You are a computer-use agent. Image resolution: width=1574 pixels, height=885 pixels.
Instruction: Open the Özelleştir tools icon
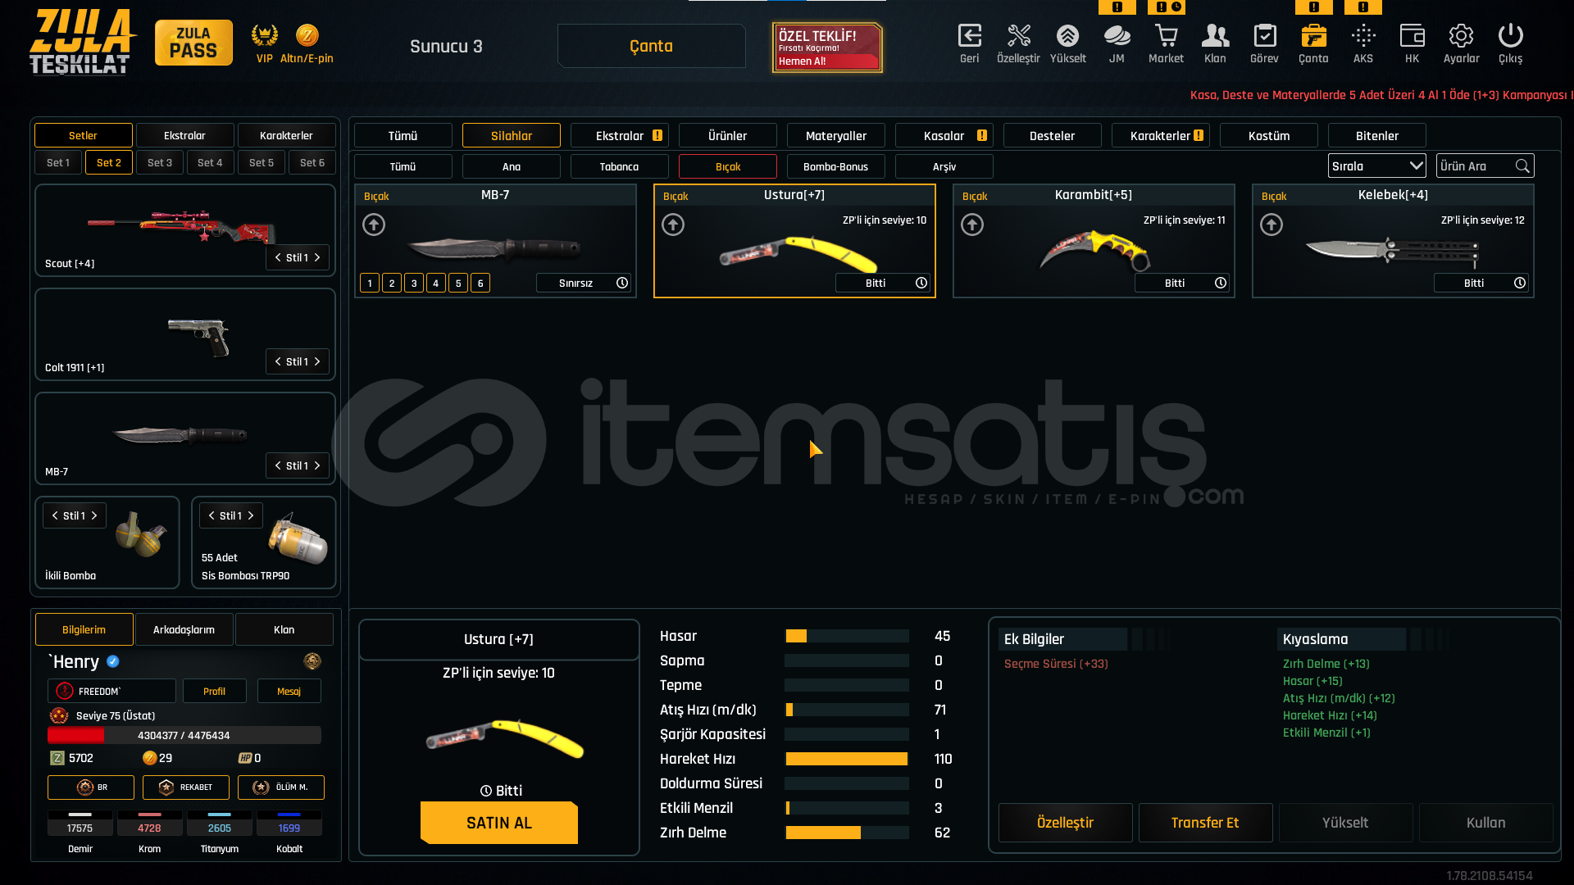1018,36
